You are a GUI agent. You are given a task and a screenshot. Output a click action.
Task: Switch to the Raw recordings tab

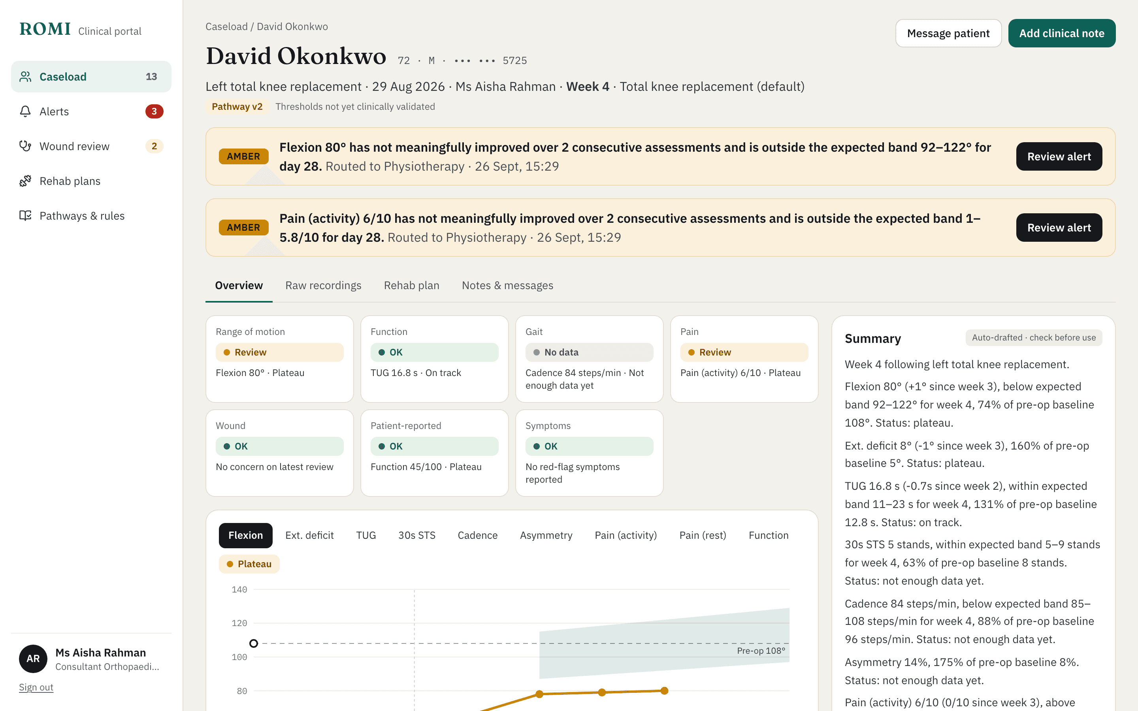tap(323, 286)
